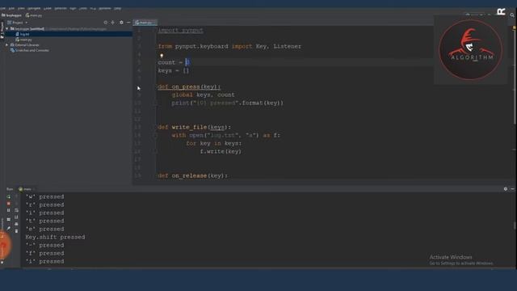Open the Navigate menu
517x291 pixels.
click(34, 8)
